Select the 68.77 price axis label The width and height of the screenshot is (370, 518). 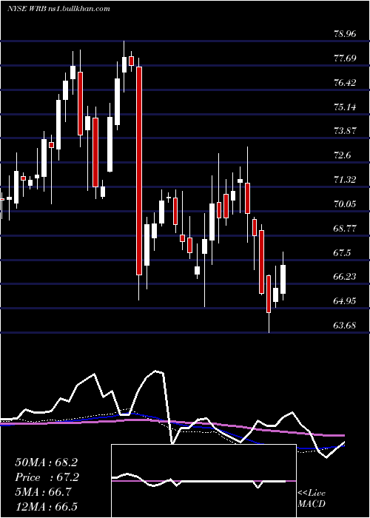pyautogui.click(x=345, y=229)
